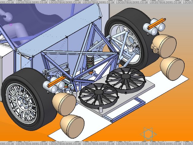Select the upper radiator cooling fan
This screenshot has width=193, height=145.
(x=126, y=80)
